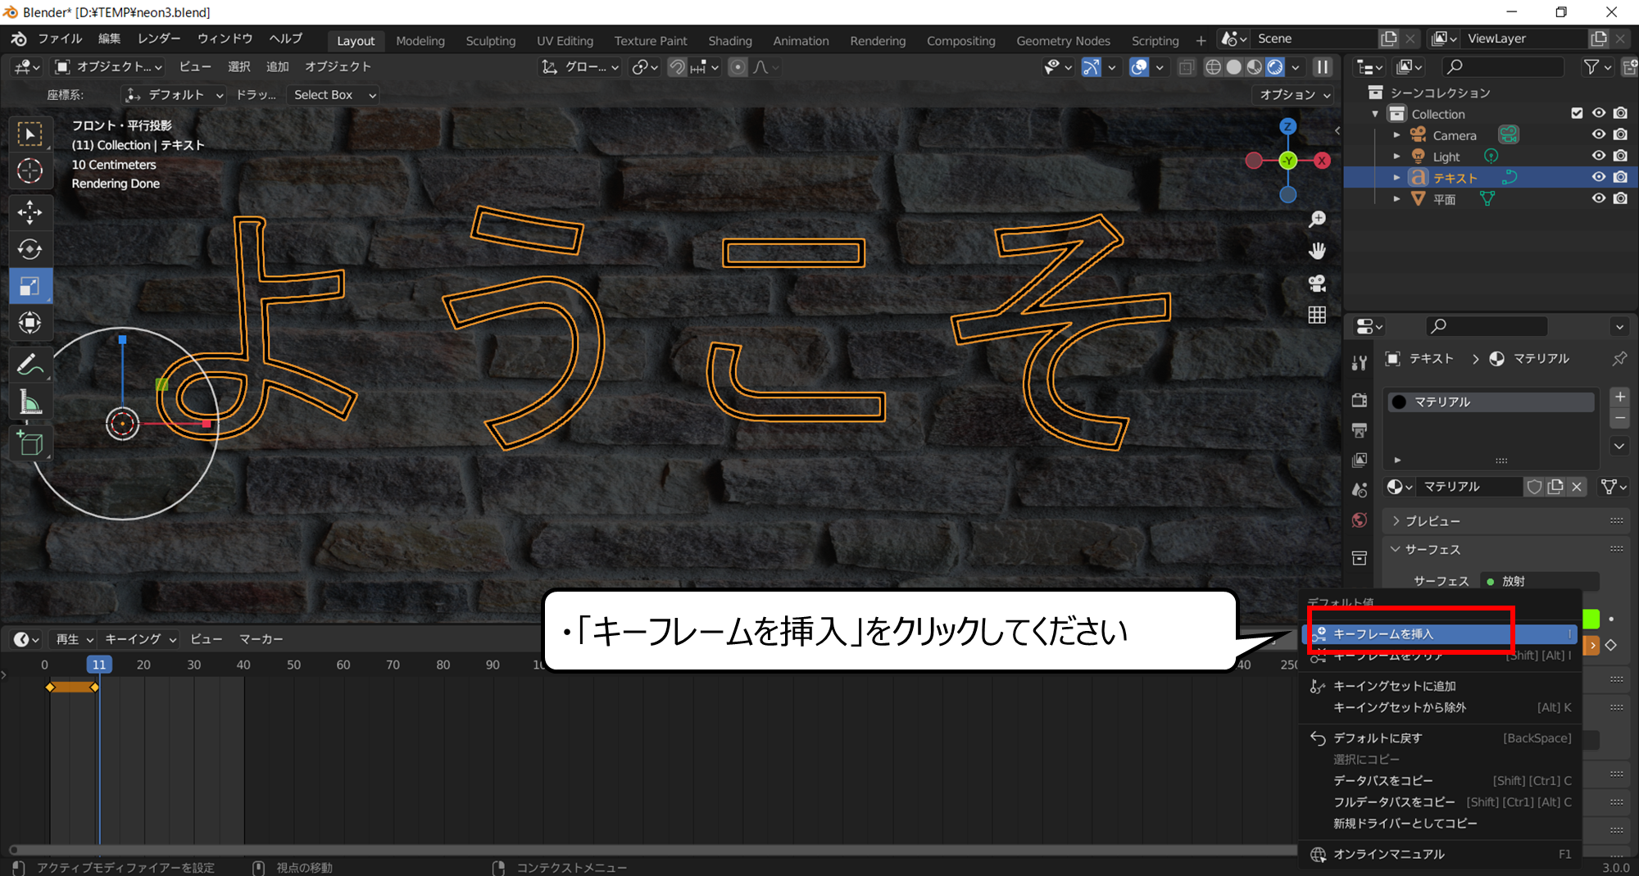Expand Camera tree item
Viewport: 1639px width, 876px height.
(1397, 135)
